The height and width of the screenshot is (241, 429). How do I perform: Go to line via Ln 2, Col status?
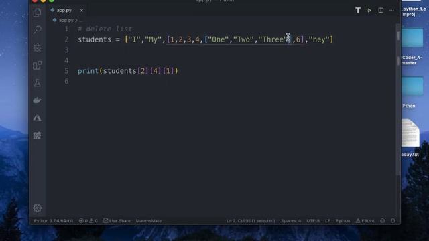coord(251,220)
